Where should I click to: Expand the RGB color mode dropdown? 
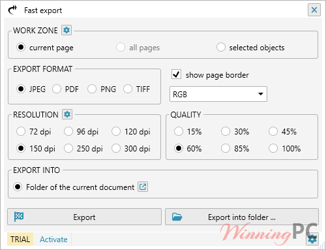pyautogui.click(x=218, y=94)
